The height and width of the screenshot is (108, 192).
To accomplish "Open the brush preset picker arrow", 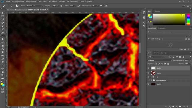I will coord(14,6).
